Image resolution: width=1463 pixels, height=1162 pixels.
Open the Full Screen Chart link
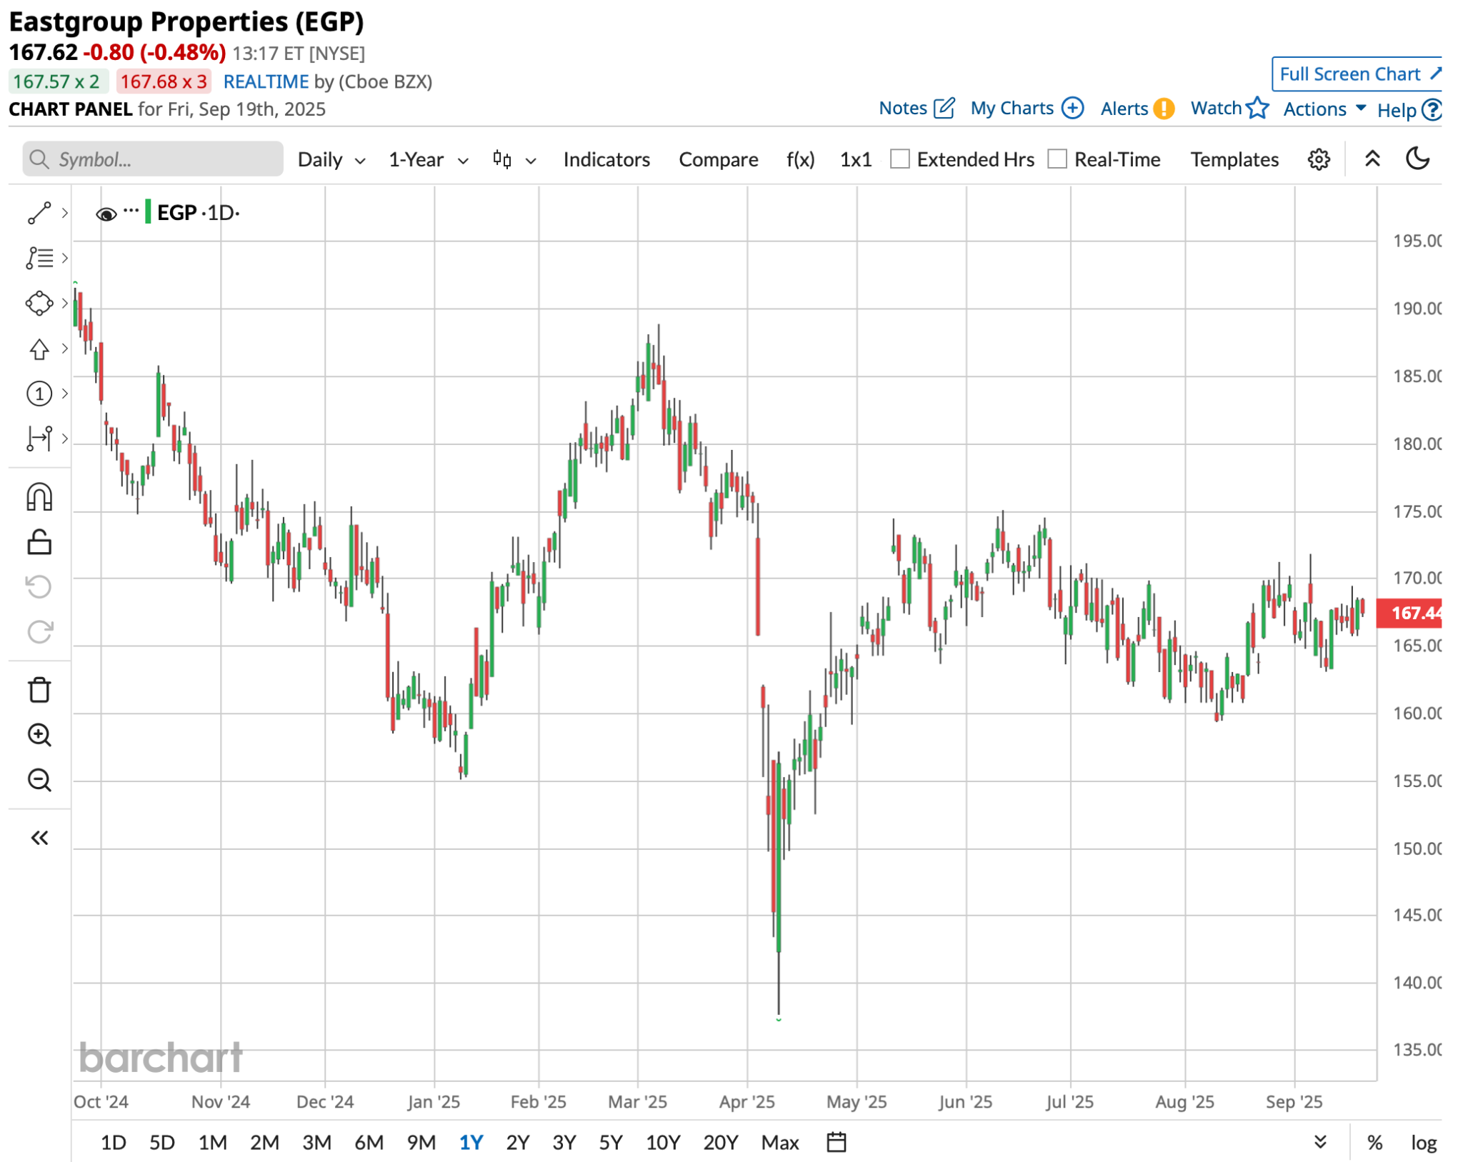1357,74
